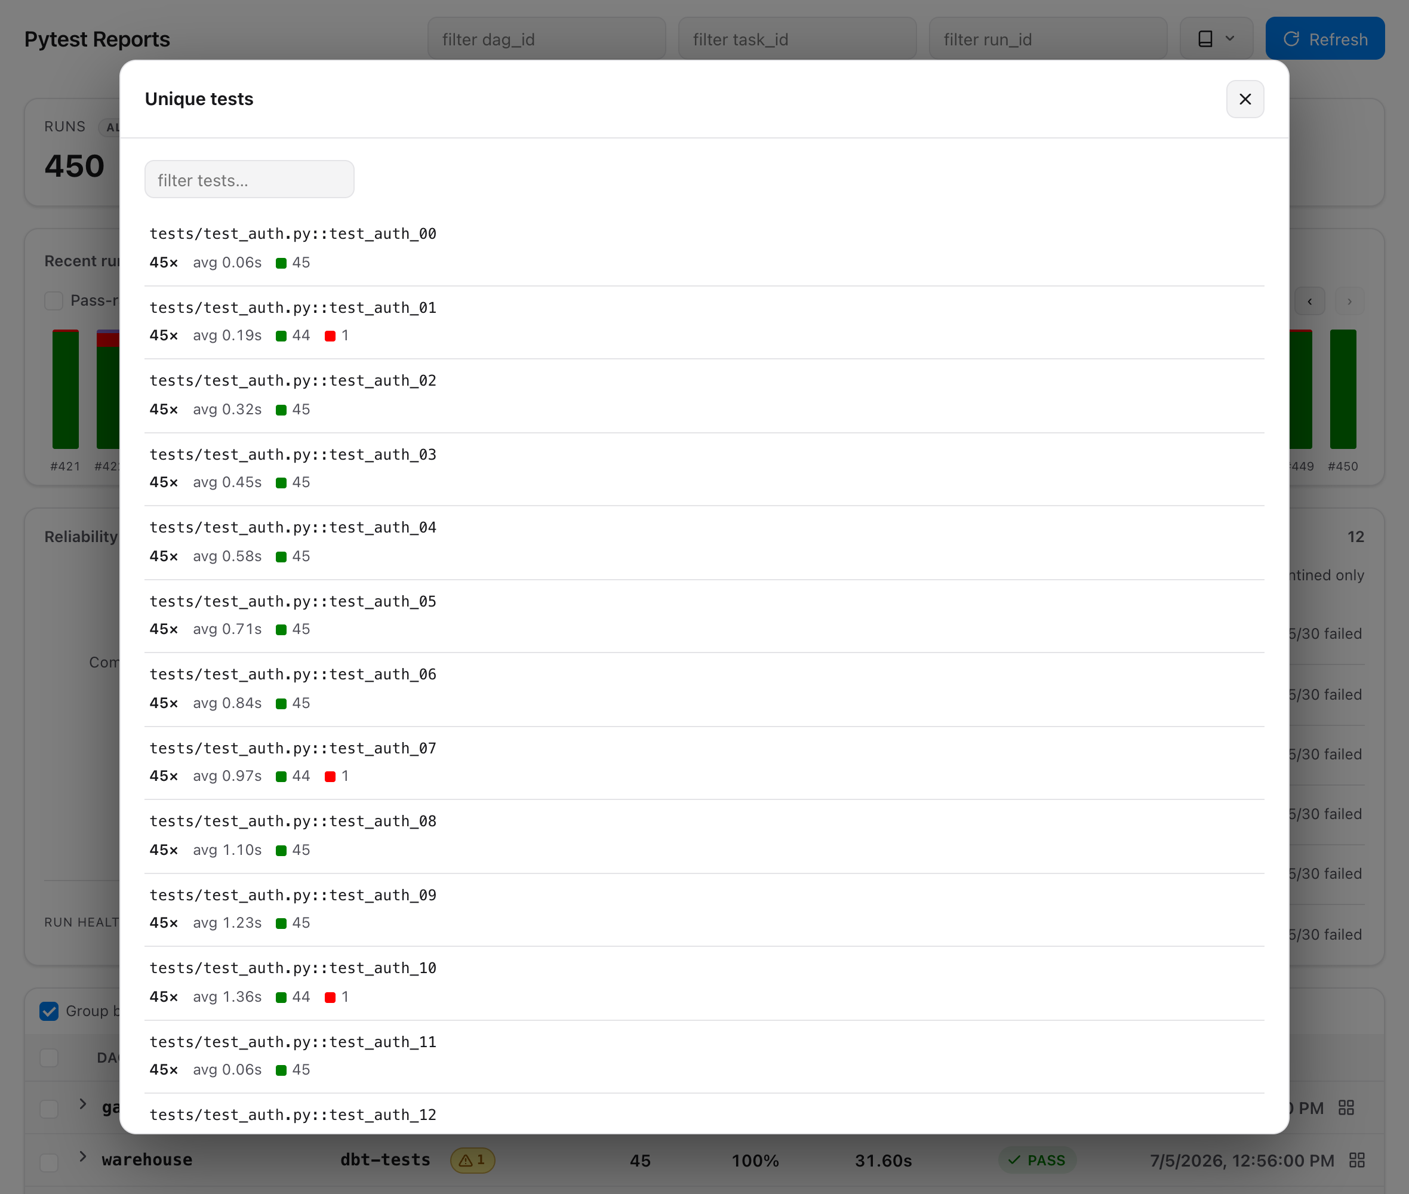The height and width of the screenshot is (1194, 1409).
Task: Go to next recent runs page
Action: (x=1349, y=301)
